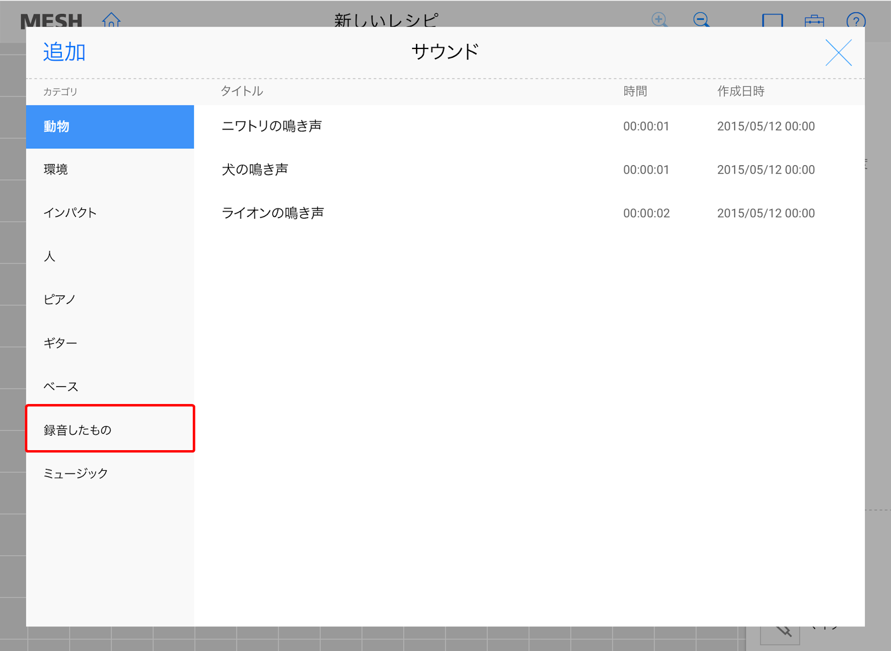Image resolution: width=891 pixels, height=651 pixels.
Task: Open the ミュージック category
Action: 110,474
